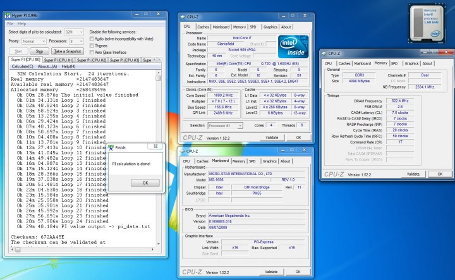
Task: Open CPU tab in Mainboard CPU-Z window
Action: click(186, 161)
